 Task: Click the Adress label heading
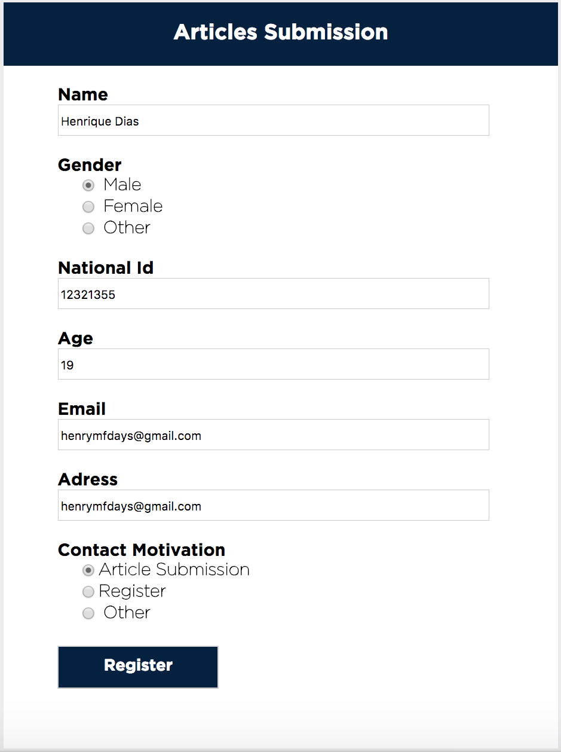[88, 479]
